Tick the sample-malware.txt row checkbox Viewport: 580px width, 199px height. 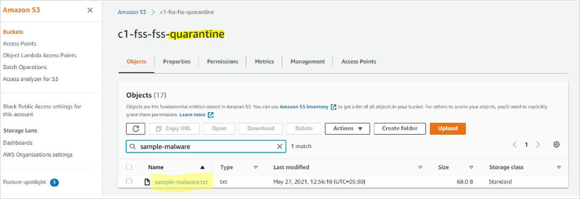point(129,182)
